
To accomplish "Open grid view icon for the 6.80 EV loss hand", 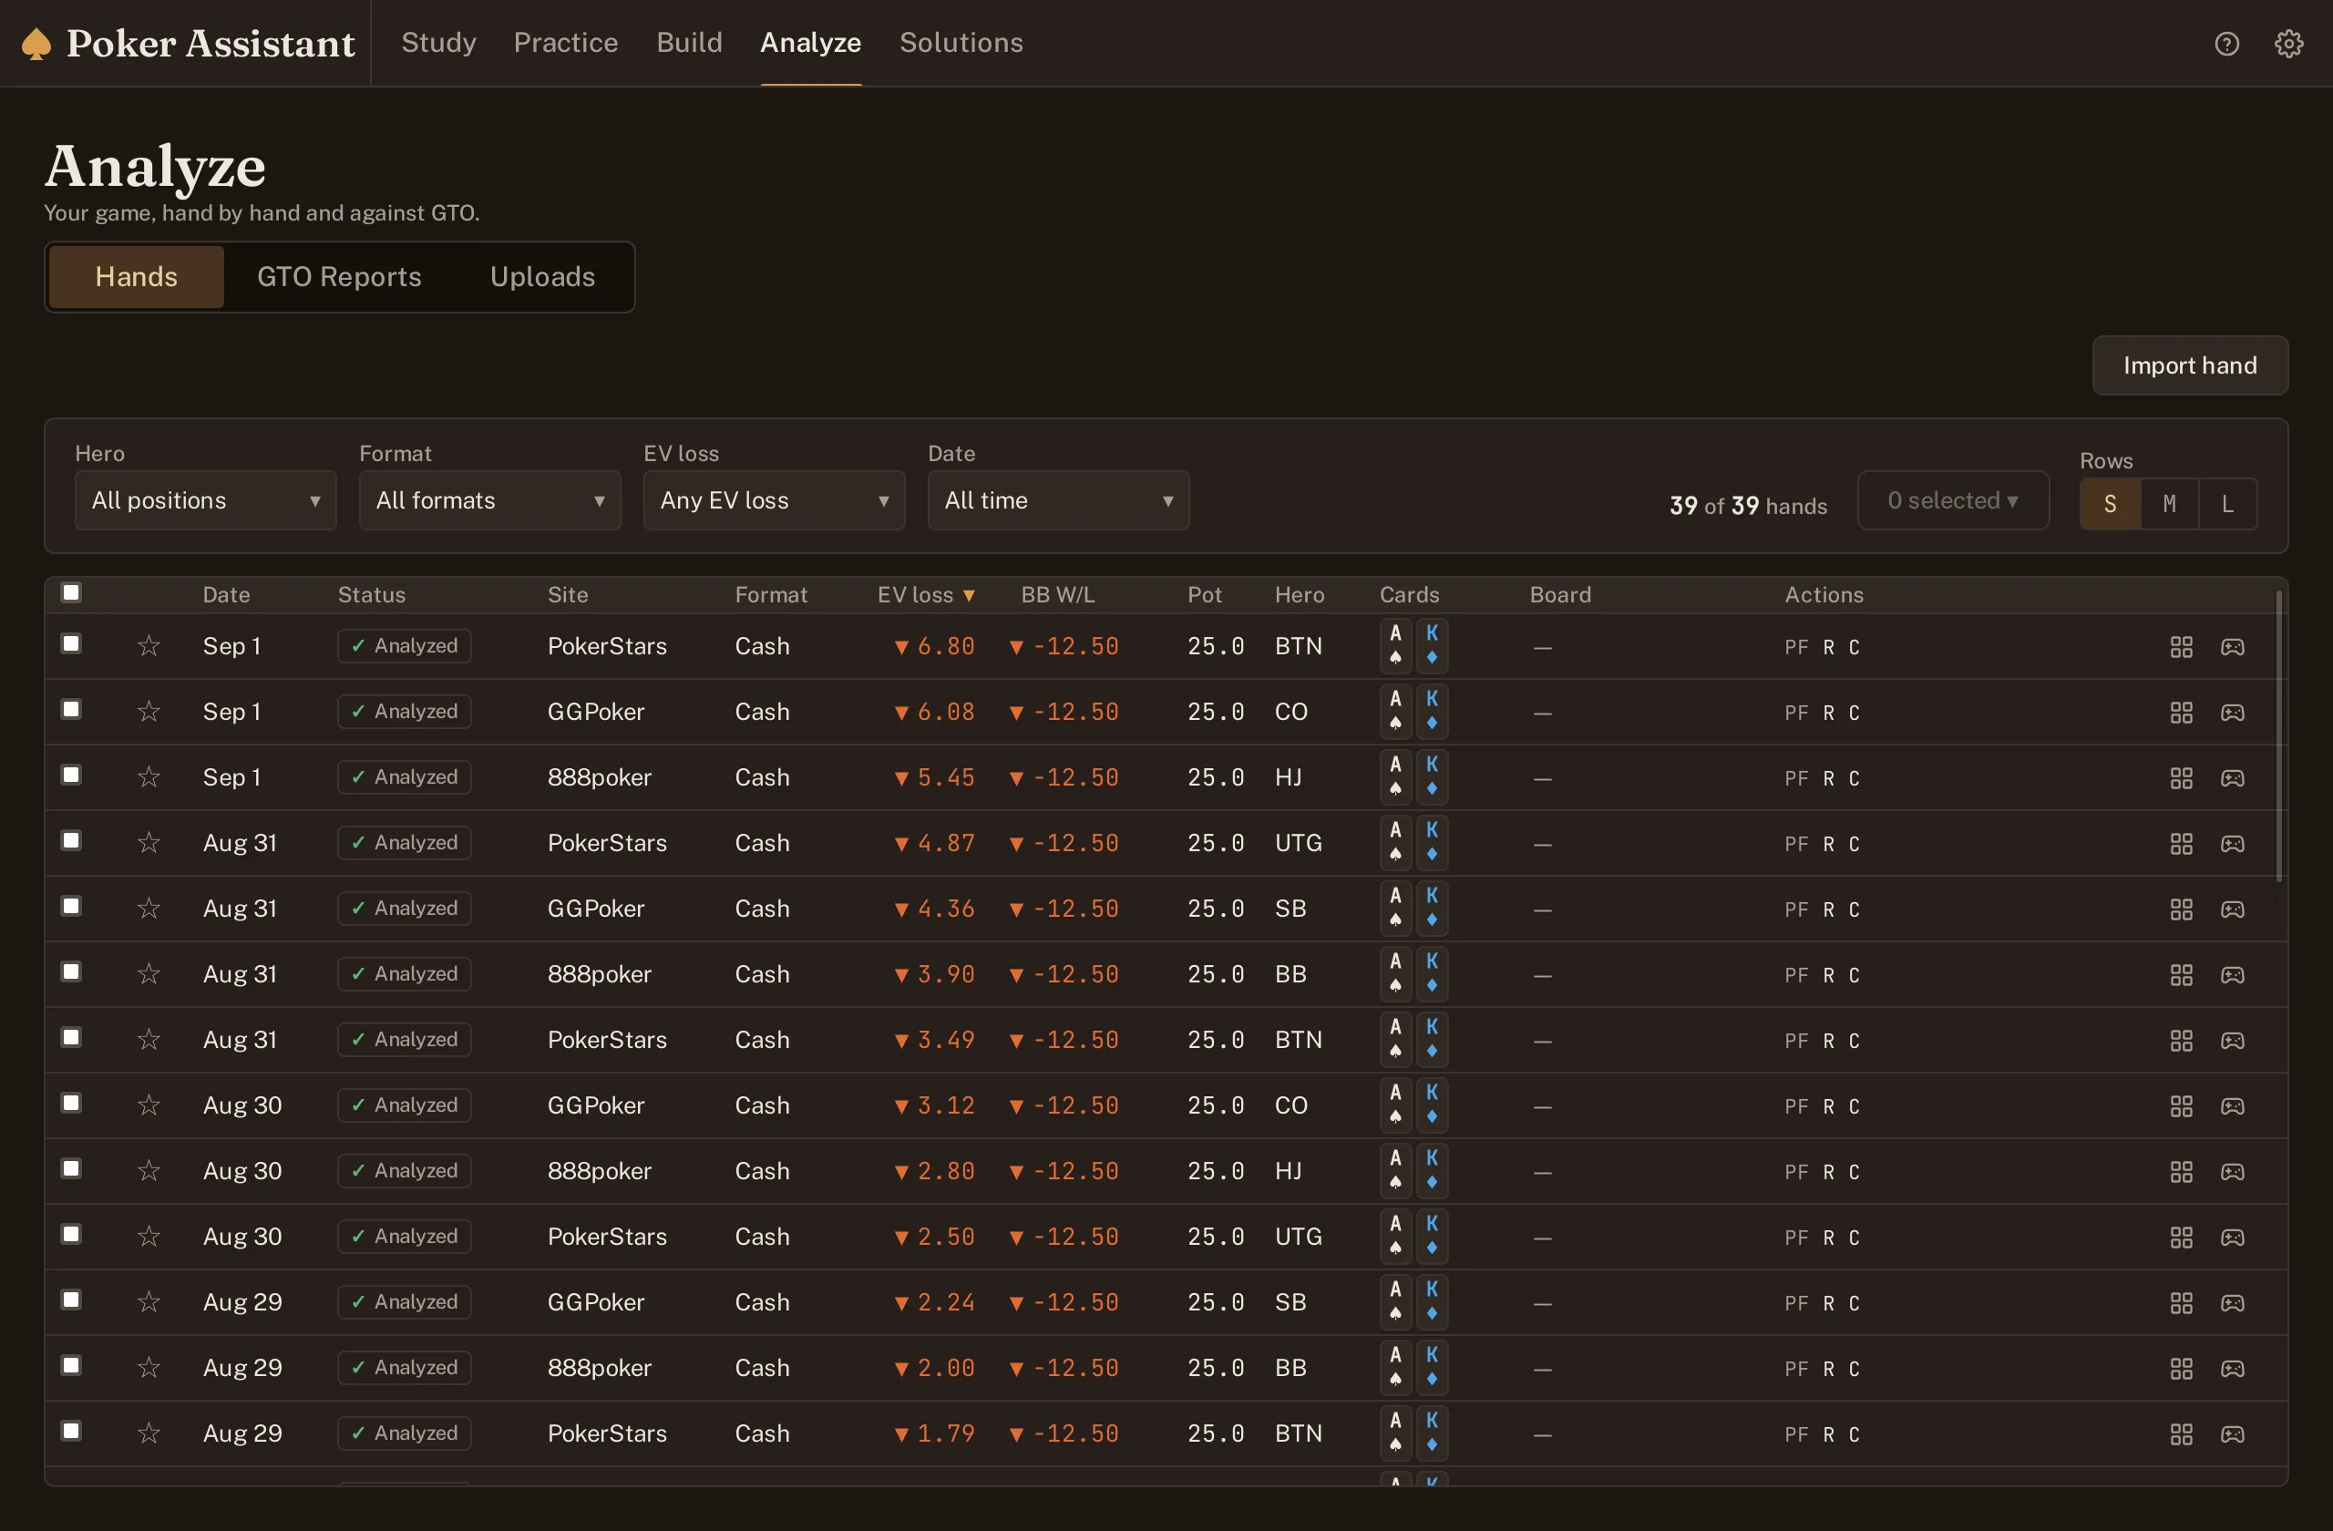I will click(2181, 647).
